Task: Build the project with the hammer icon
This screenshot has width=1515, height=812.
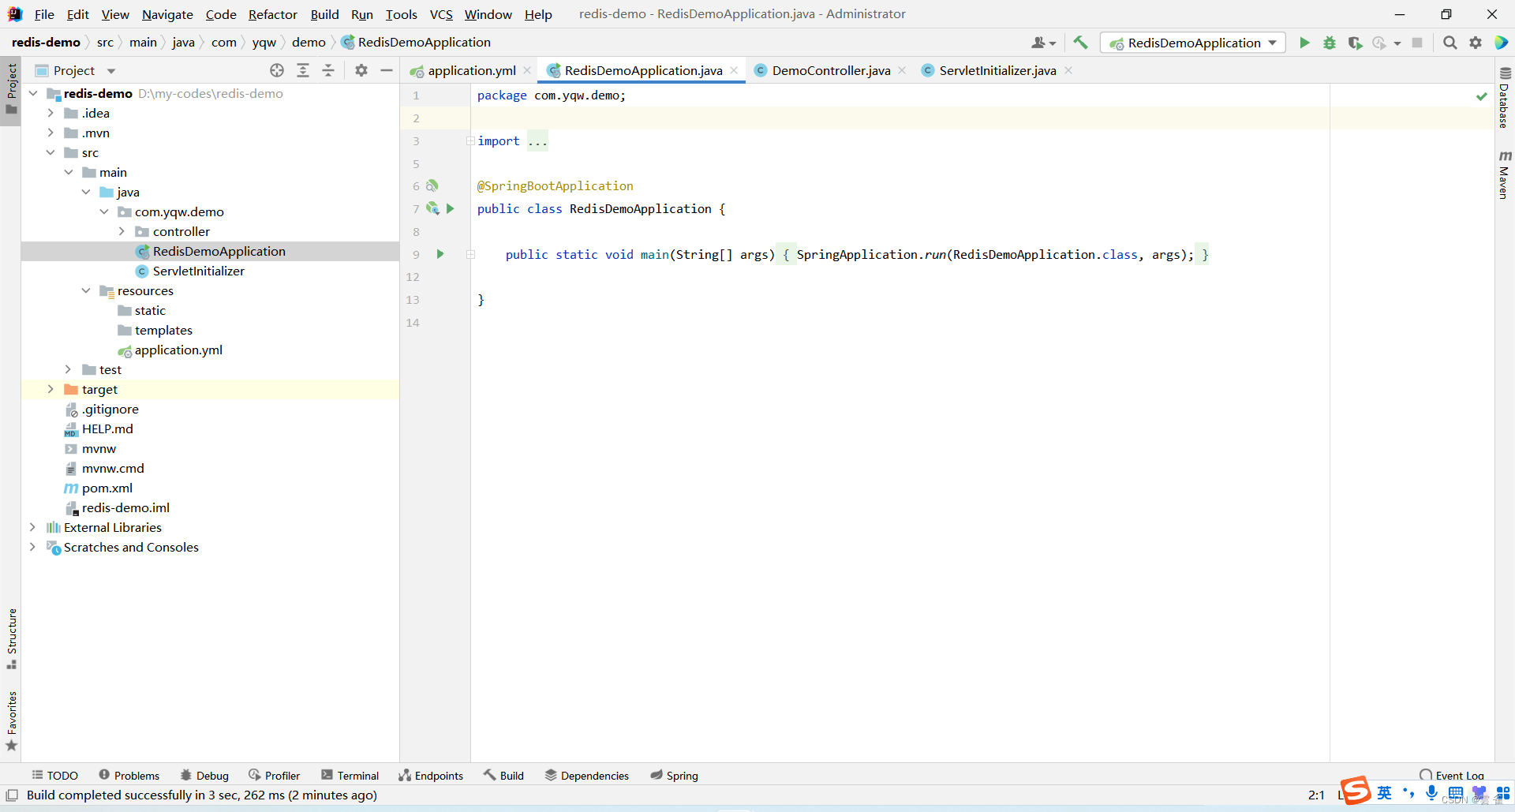Action: pyautogui.click(x=1080, y=43)
